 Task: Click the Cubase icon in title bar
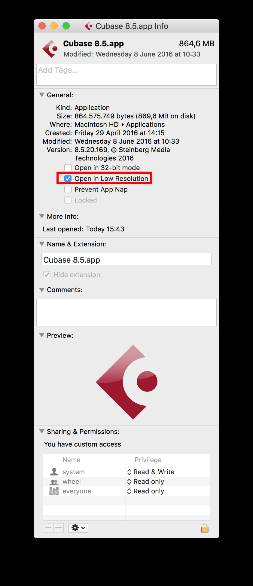88,26
